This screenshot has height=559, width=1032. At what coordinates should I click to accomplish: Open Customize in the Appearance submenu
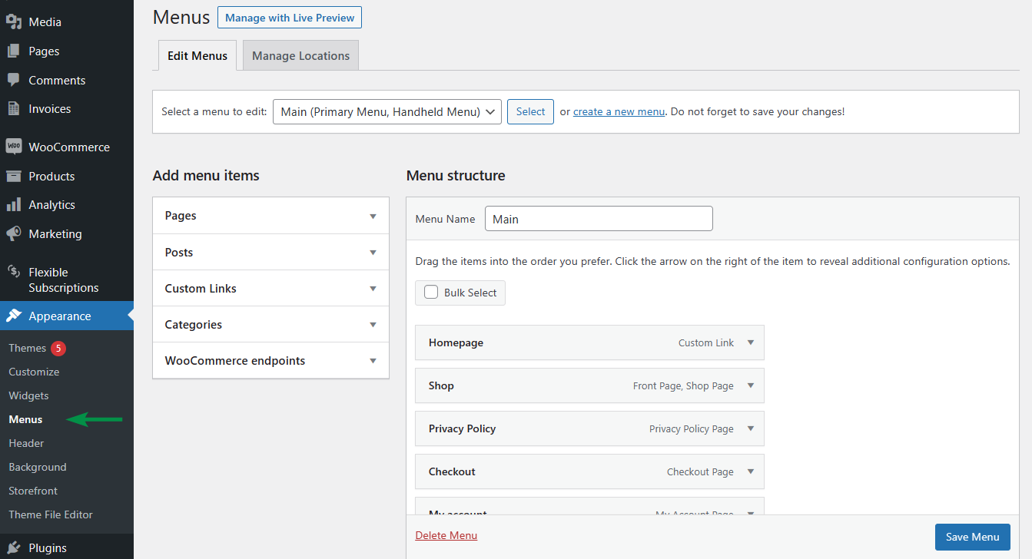(x=34, y=372)
